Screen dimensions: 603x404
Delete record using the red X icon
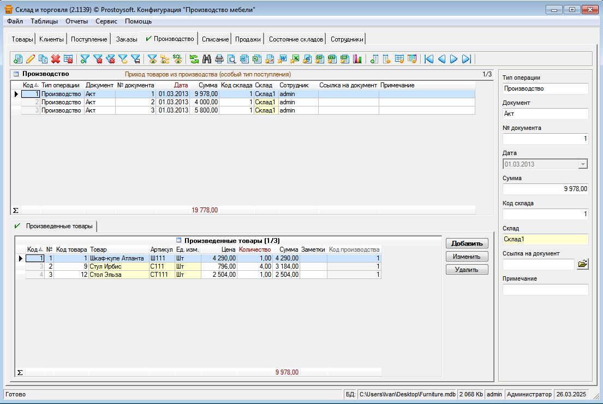[56, 59]
